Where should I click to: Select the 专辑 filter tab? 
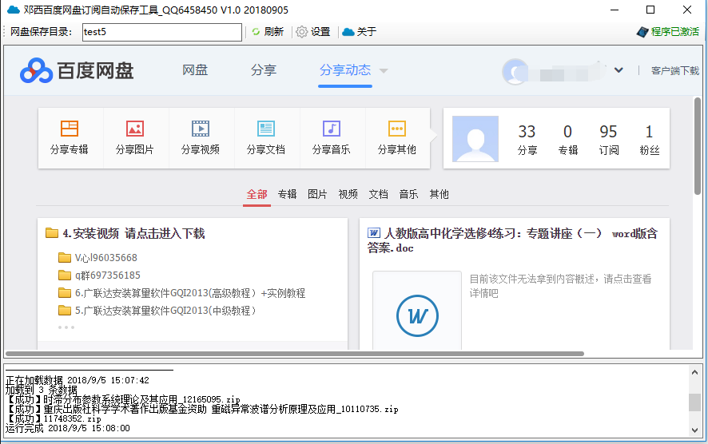click(287, 195)
